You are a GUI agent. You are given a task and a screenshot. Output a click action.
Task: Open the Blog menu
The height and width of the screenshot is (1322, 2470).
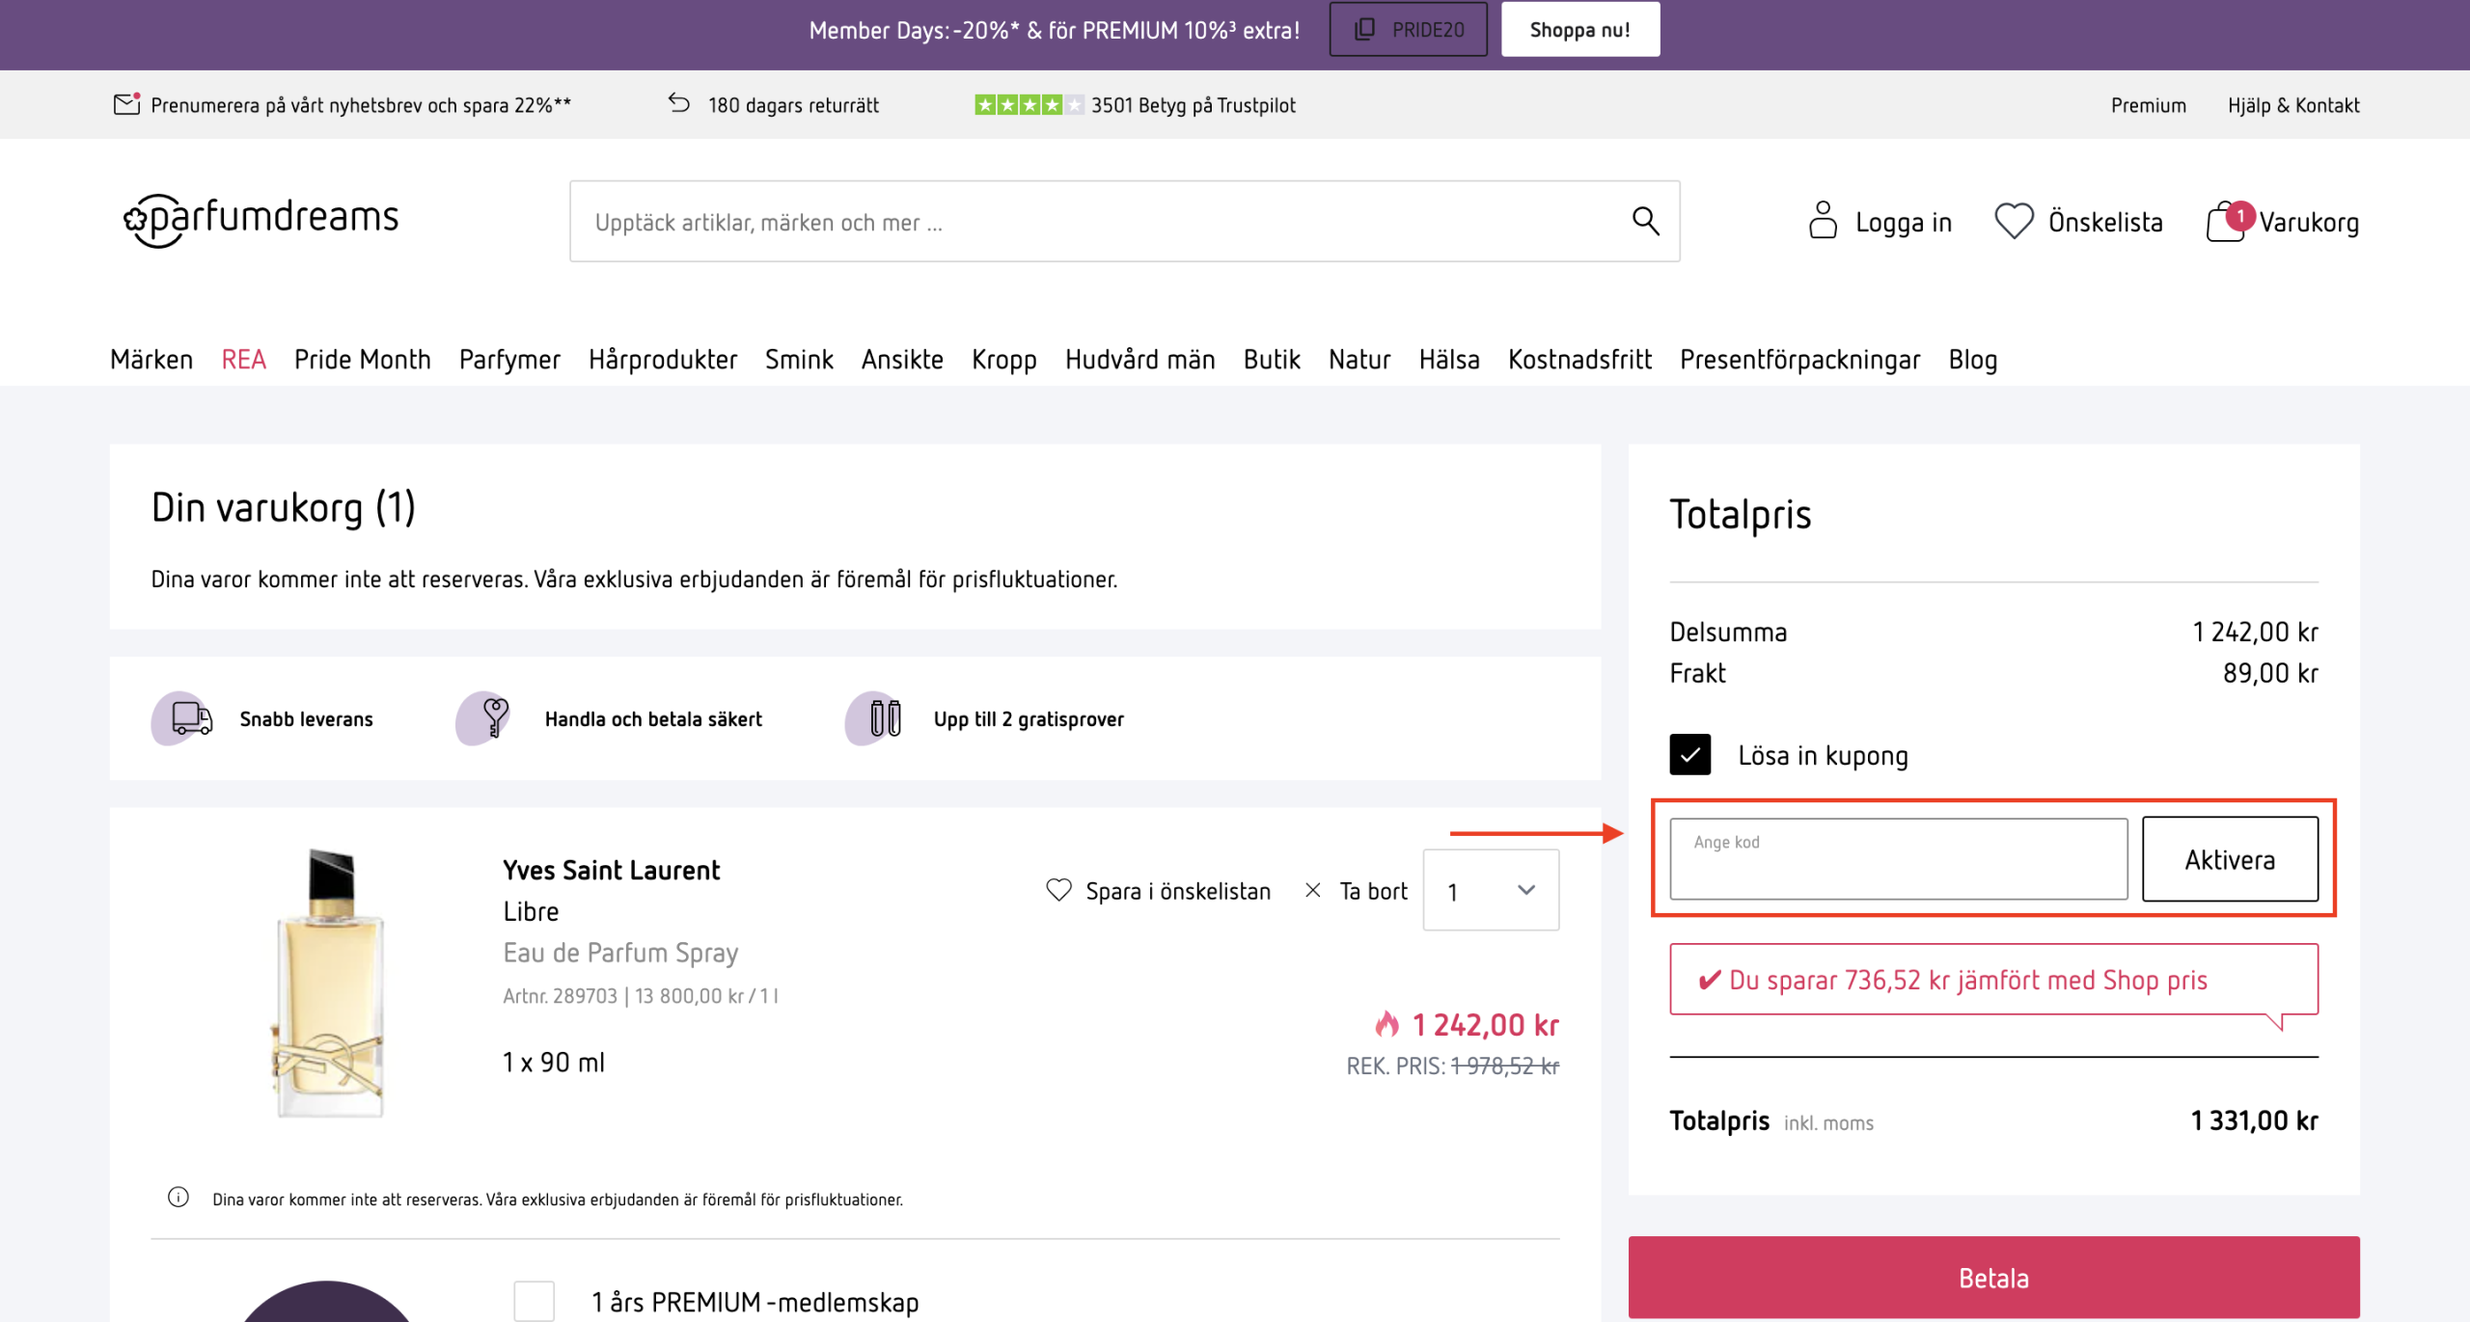(x=1972, y=360)
